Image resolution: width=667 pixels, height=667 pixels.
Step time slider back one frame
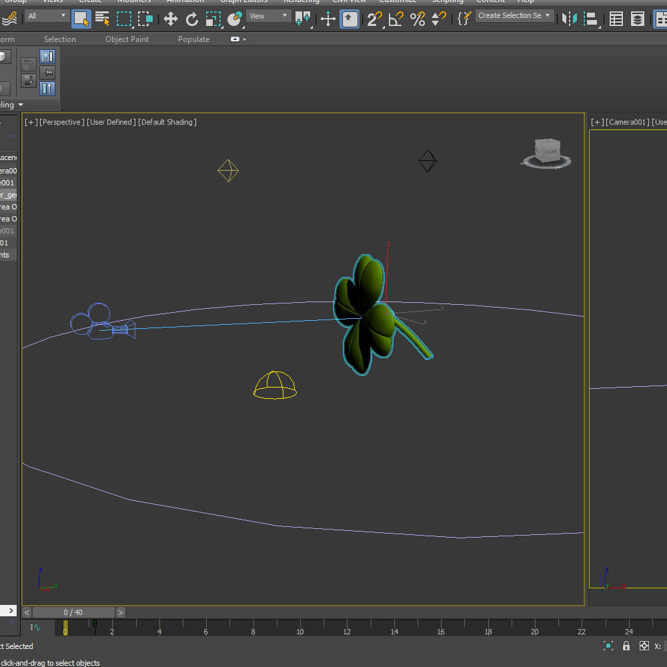tap(27, 612)
